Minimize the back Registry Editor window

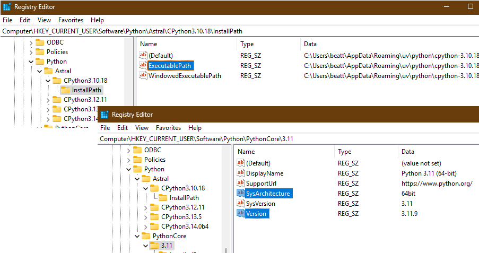point(447,7)
